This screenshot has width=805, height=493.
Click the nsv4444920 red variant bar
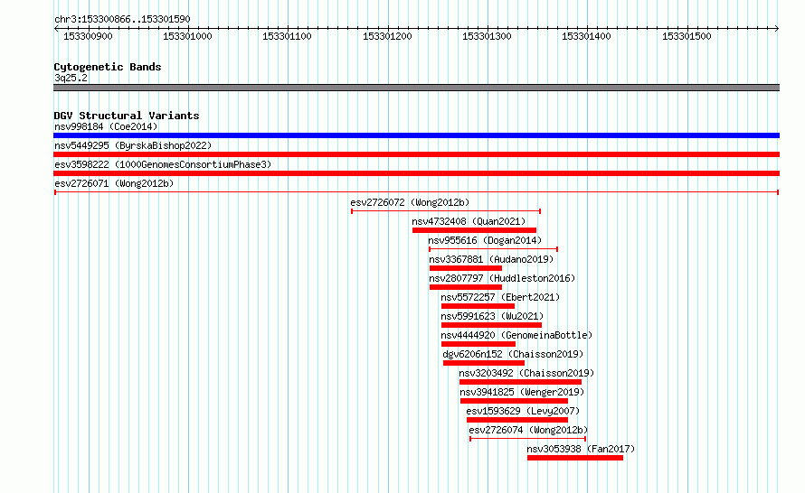(x=478, y=344)
